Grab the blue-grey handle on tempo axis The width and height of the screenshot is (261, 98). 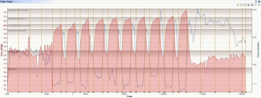254,84
